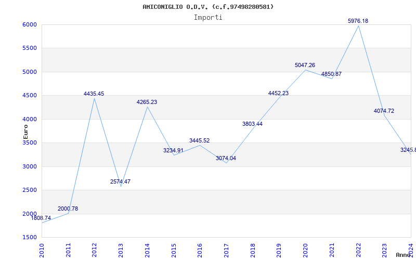The height and width of the screenshot is (260, 416).
Task: Click the x-axis year 2017
Action: coord(226,250)
